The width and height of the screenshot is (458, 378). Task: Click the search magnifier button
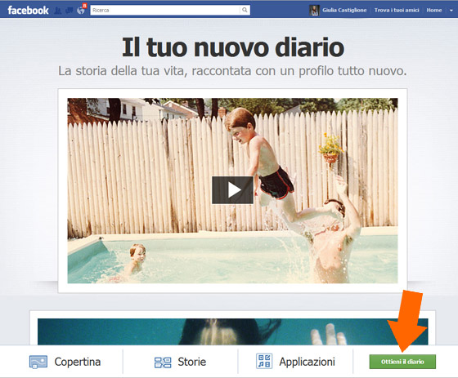[x=245, y=11]
